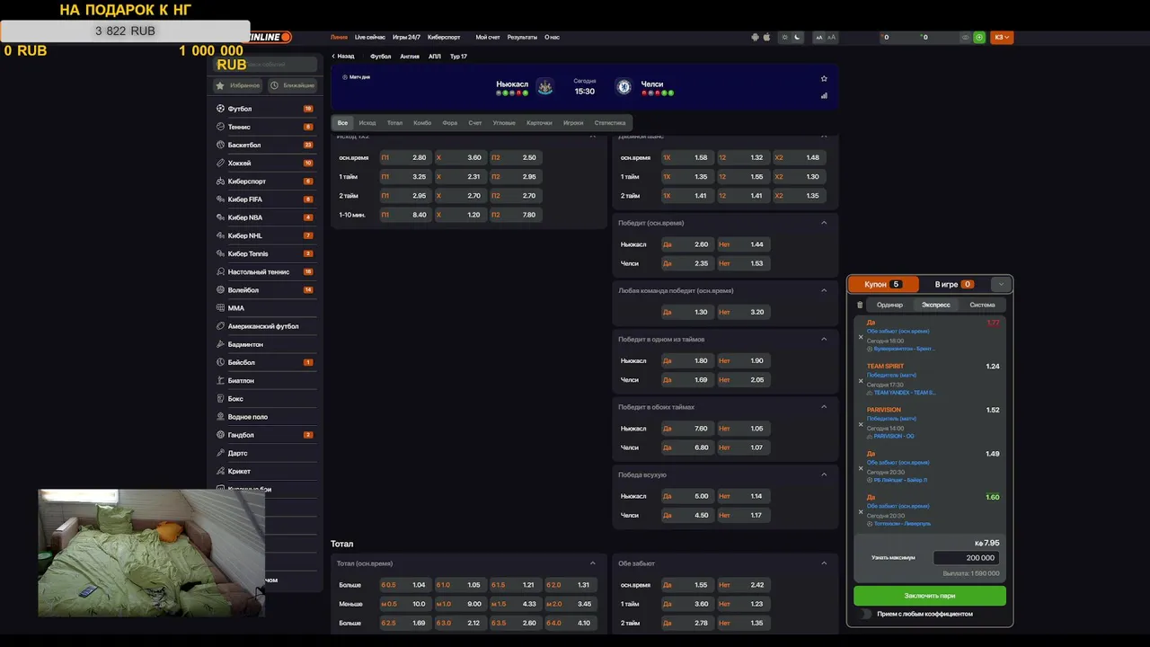The width and height of the screenshot is (1150, 647).
Task: Switch to light theme sun icon
Action: point(785,37)
